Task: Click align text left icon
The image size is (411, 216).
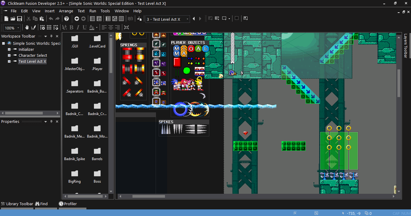Action: point(104,27)
